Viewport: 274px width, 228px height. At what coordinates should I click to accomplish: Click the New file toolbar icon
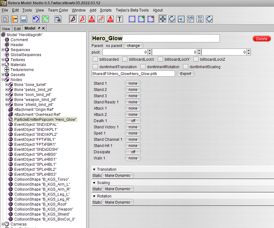[x=5, y=19]
